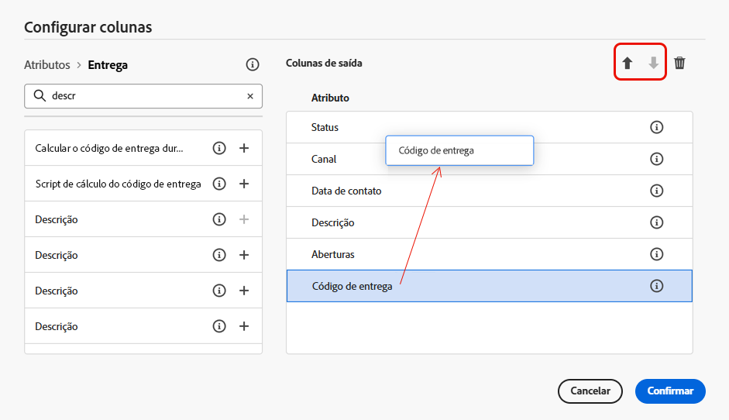This screenshot has width=729, height=420.
Task: Add 'Script de cálculo do código de entrega'
Action: pyautogui.click(x=244, y=184)
